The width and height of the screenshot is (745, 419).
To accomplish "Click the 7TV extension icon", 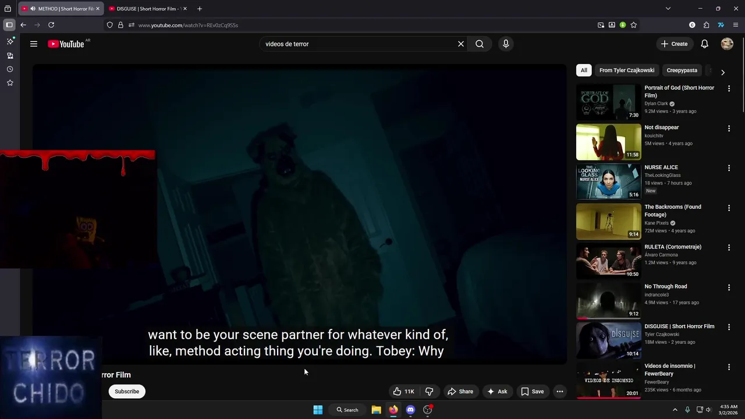I will click(x=721, y=25).
